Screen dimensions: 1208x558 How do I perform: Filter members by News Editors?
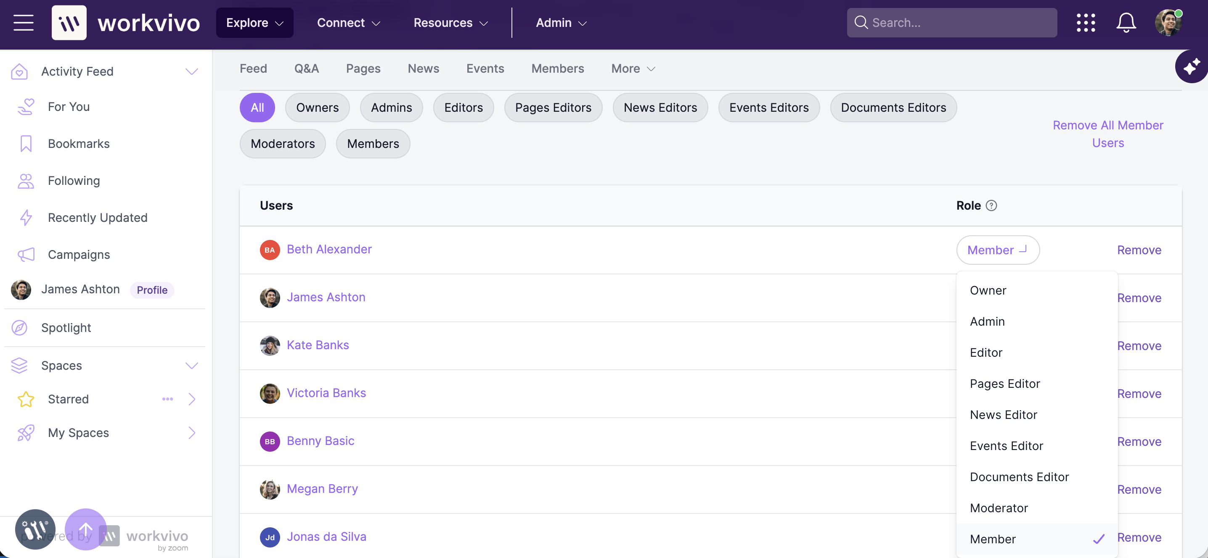660,107
